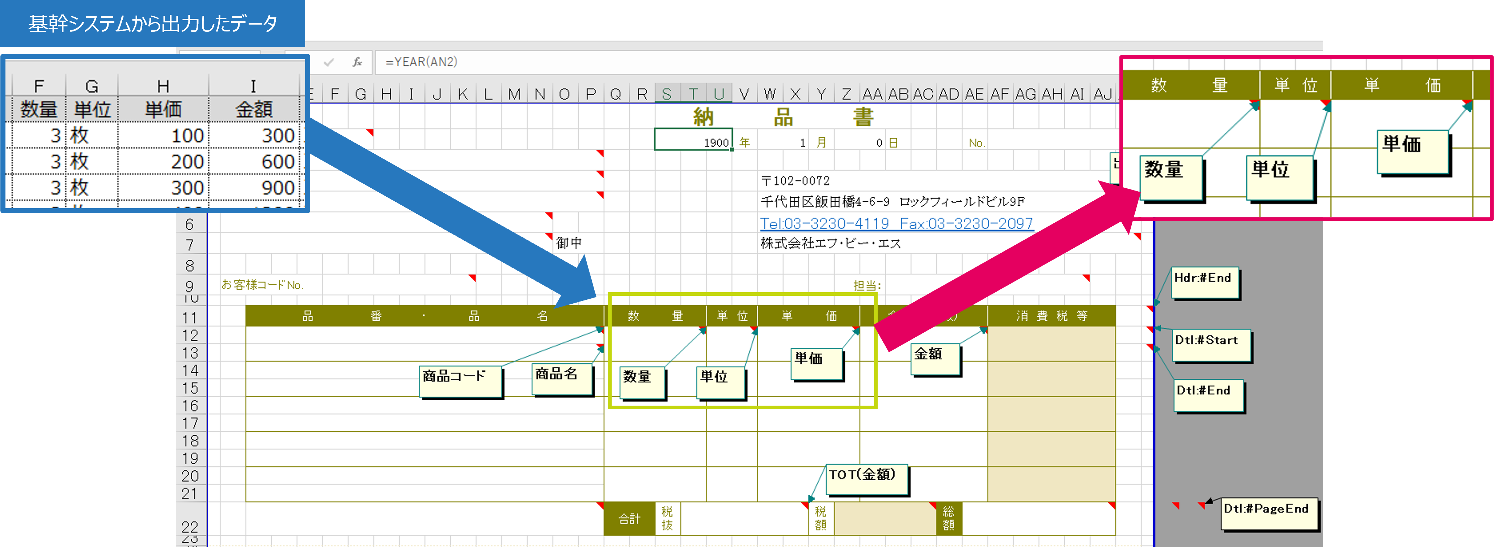Select the 〒102-0072 postal code cell
This screenshot has width=1494, height=547.
point(795,181)
